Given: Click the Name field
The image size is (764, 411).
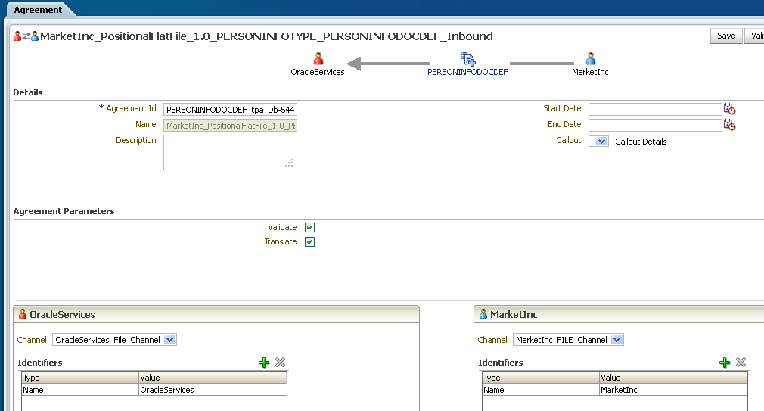Looking at the screenshot, I should click(231, 126).
